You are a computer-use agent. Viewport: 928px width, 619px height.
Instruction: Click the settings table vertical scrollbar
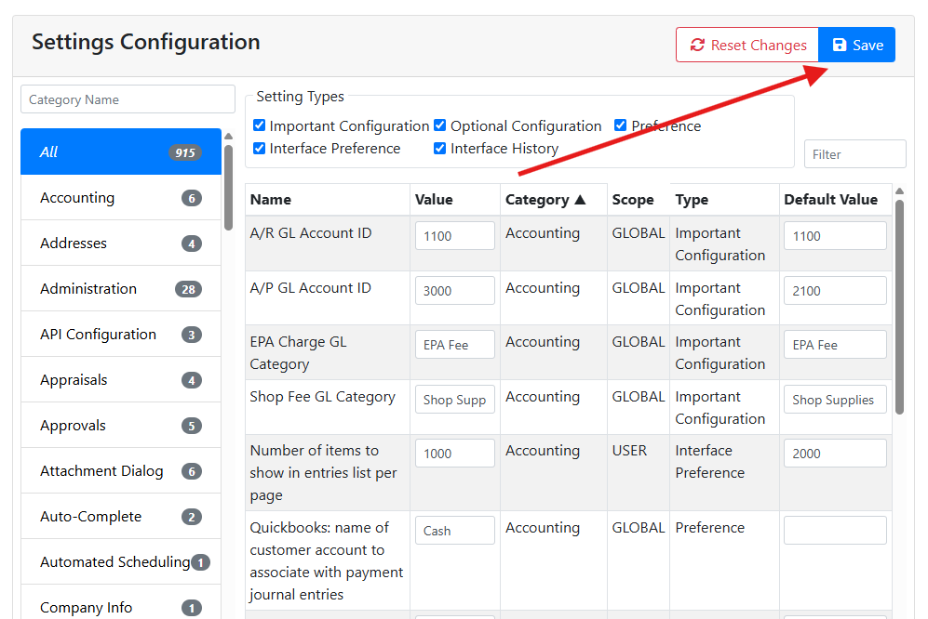tap(899, 307)
